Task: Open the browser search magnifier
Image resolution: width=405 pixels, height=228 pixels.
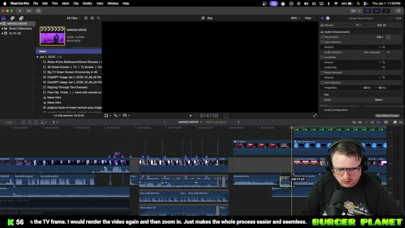Action: (98, 18)
